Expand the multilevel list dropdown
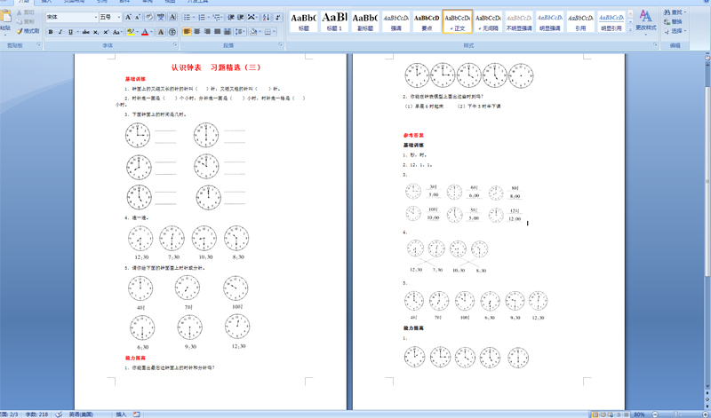This screenshot has width=711, height=418. (x=222, y=18)
